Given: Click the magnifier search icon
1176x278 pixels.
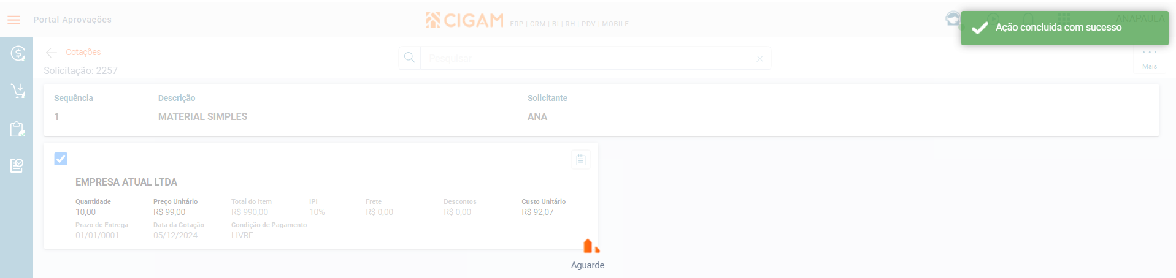Looking at the screenshot, I should [x=410, y=58].
